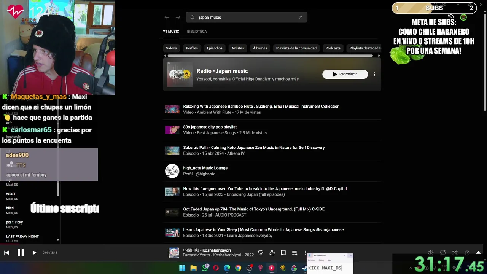Screen dimensions: 487x274
Task: Go back with the left arrow
Action: click(167, 17)
